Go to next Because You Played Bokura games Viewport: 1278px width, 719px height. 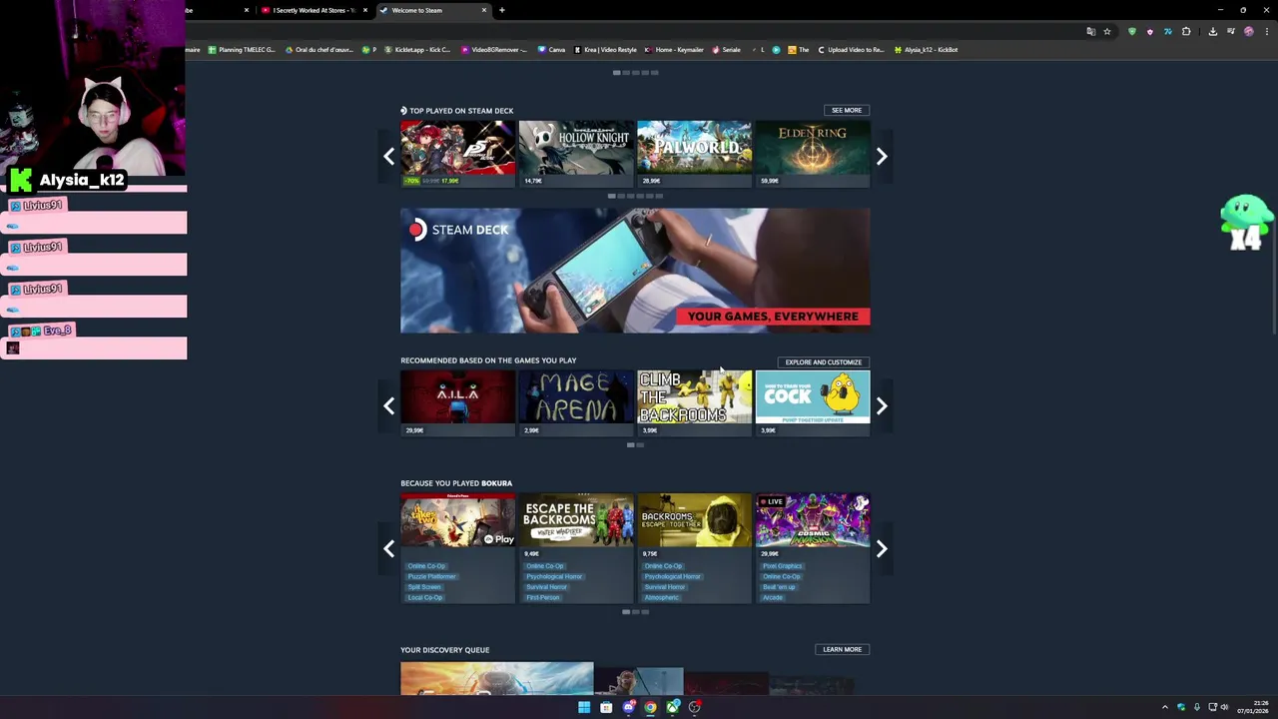[882, 548]
